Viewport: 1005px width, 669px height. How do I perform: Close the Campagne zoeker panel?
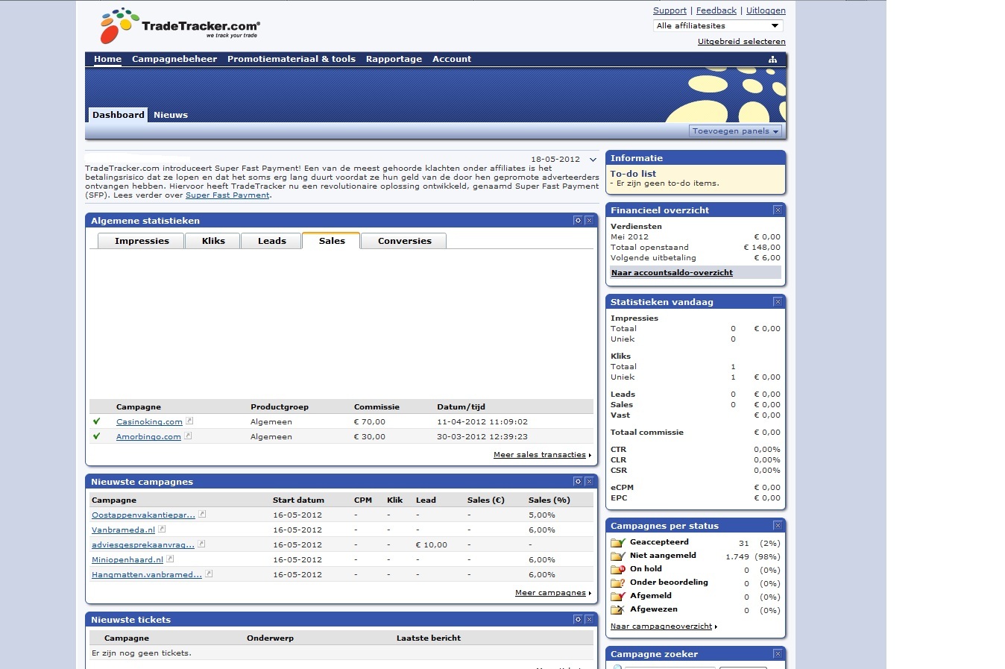(x=778, y=654)
